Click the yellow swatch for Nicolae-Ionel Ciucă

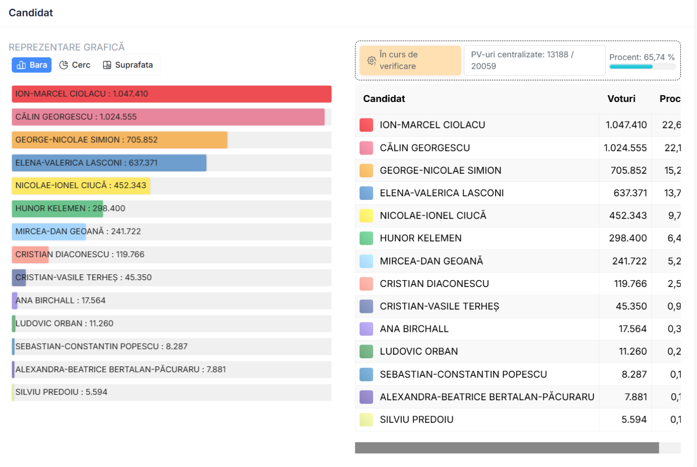point(366,216)
